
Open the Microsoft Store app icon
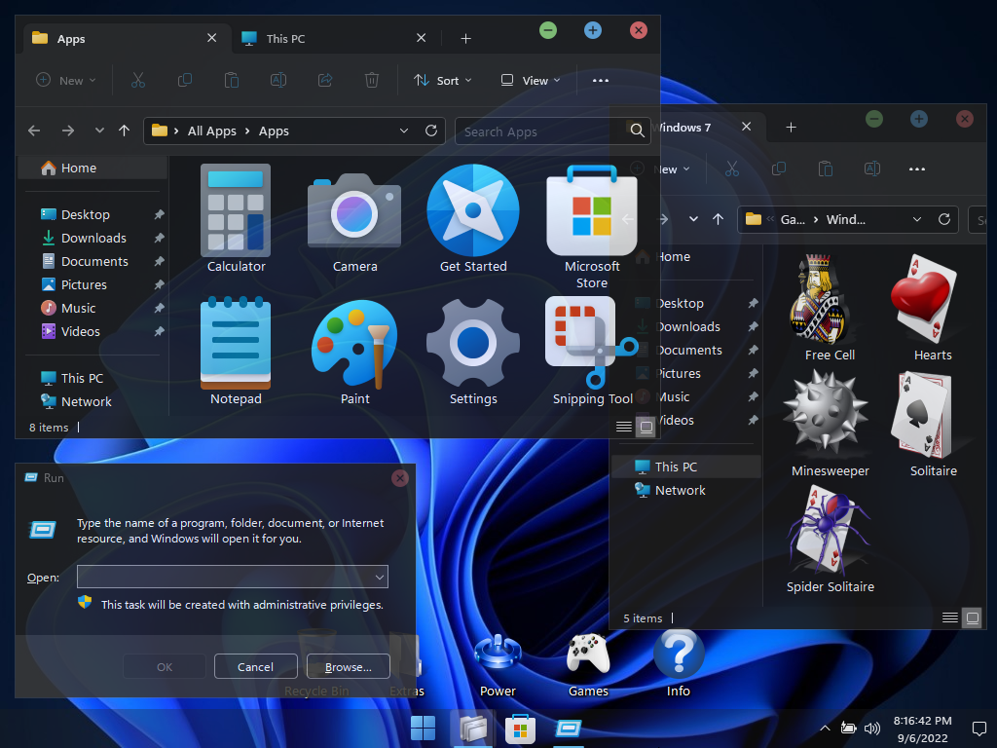point(592,210)
